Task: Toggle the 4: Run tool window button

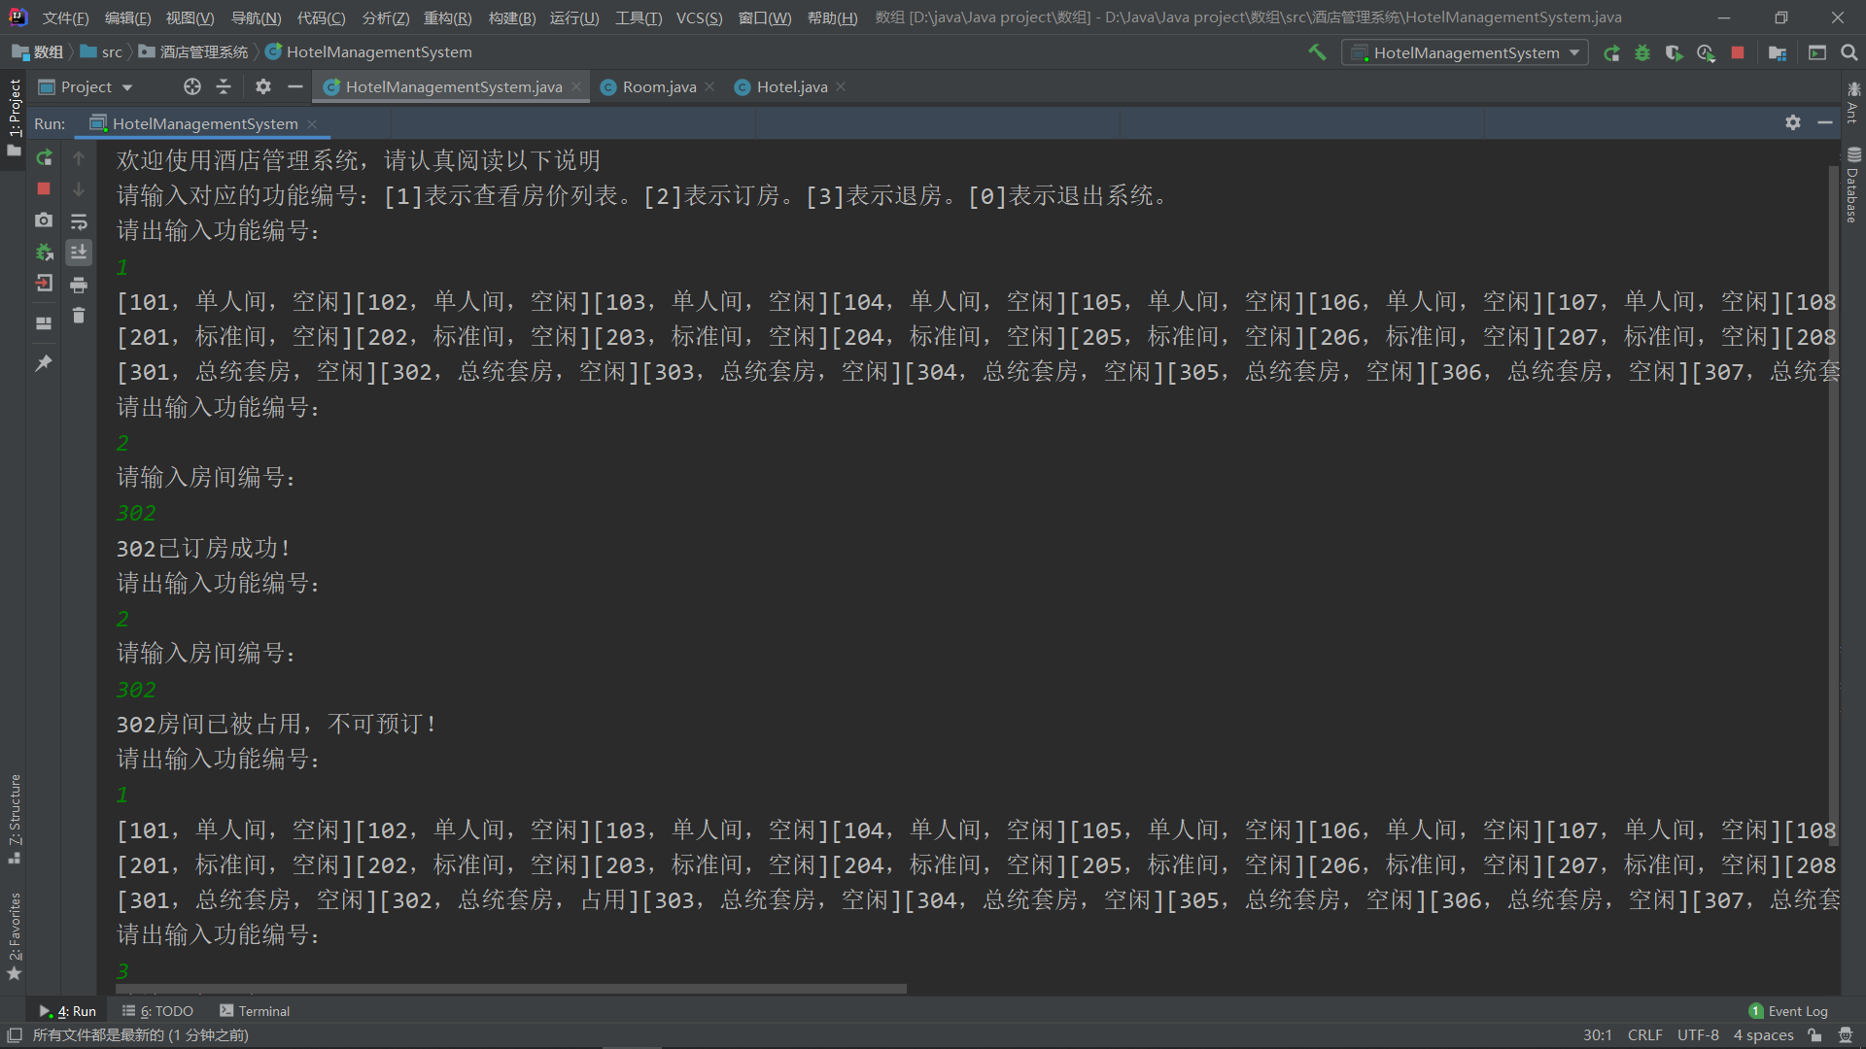Action: pyautogui.click(x=67, y=1011)
